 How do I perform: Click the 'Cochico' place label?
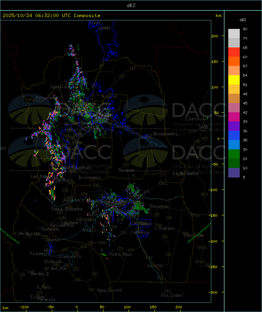click(x=155, y=266)
